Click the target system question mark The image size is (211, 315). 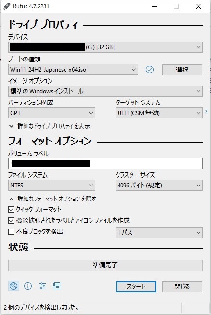(206, 112)
